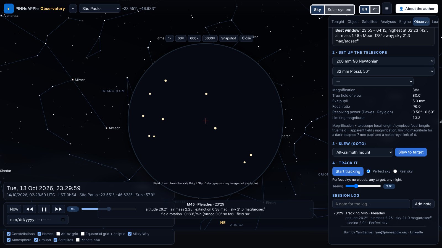Open the 200 mm f/6 Newtonian dropdown

coord(383,61)
